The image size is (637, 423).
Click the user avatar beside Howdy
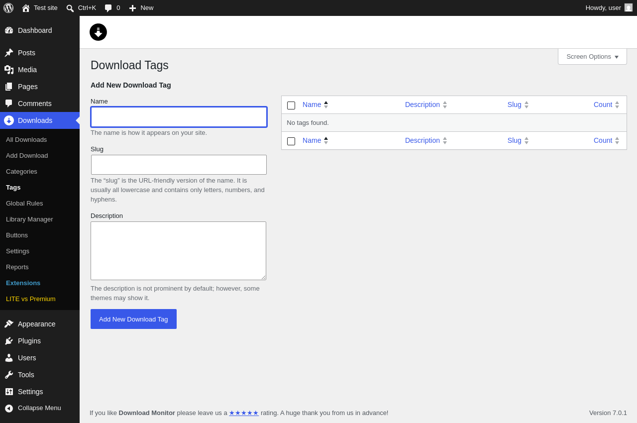tap(629, 7)
